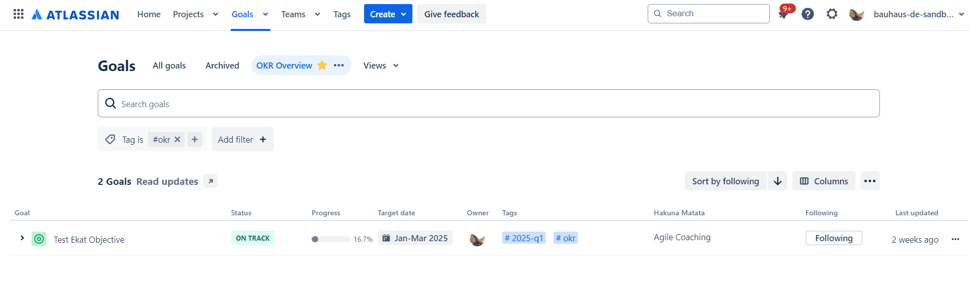Open the settings gear icon
The image size is (969, 294).
click(832, 14)
